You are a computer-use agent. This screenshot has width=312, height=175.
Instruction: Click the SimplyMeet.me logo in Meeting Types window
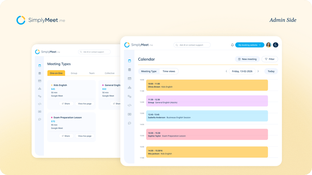click(x=47, y=52)
